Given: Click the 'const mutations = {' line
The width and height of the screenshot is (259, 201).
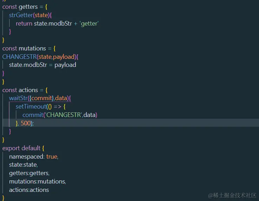Looking at the screenshot, I should pyautogui.click(x=29, y=49).
